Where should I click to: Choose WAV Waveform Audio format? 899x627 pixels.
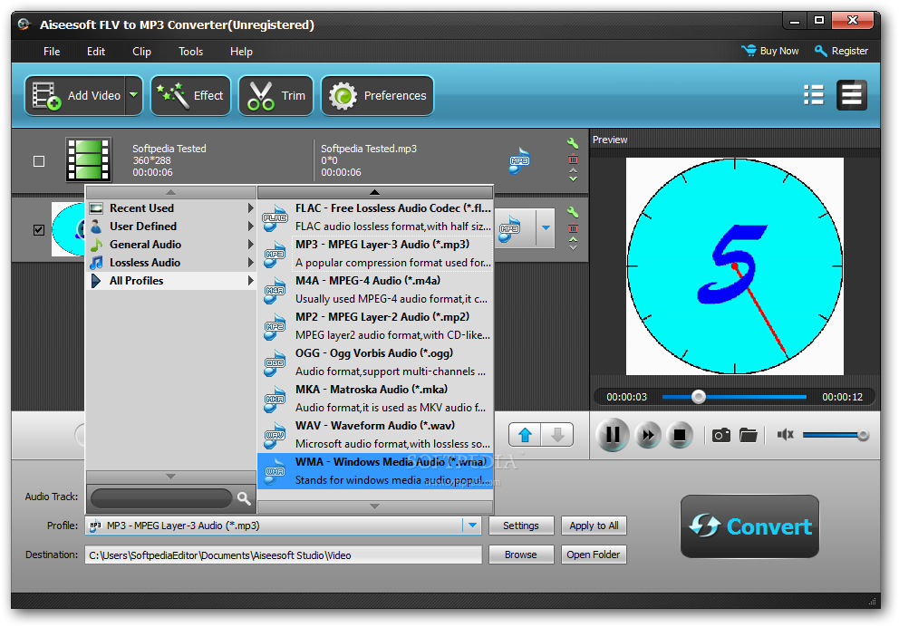[375, 434]
